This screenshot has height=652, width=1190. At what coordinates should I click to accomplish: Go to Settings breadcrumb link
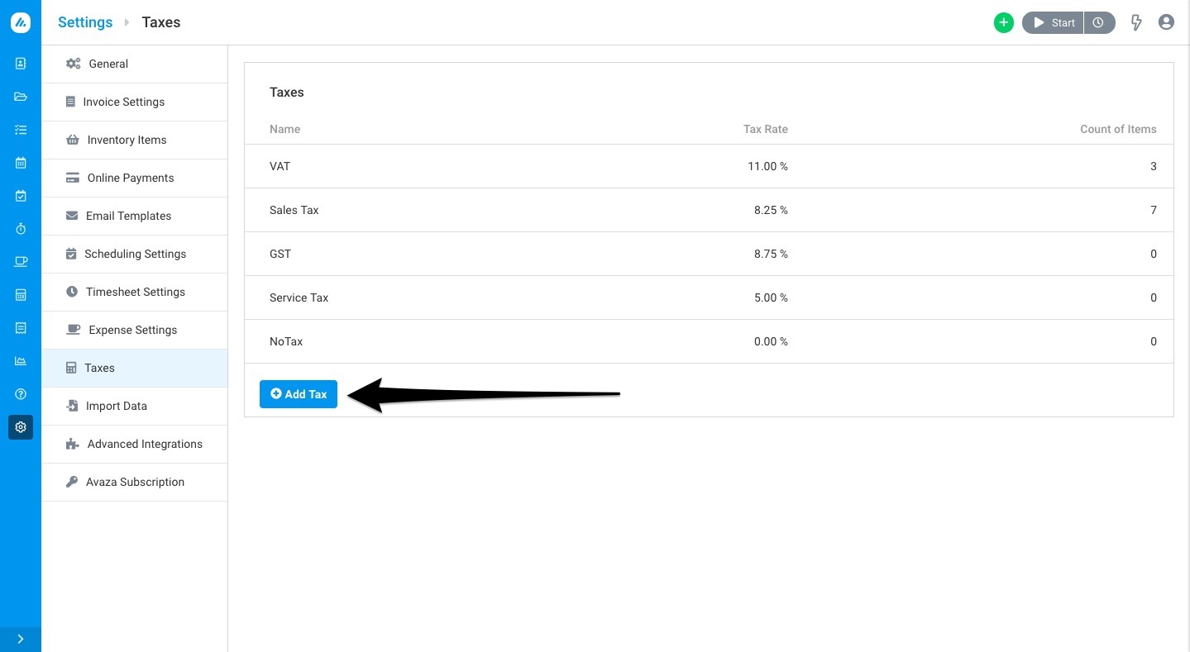85,22
